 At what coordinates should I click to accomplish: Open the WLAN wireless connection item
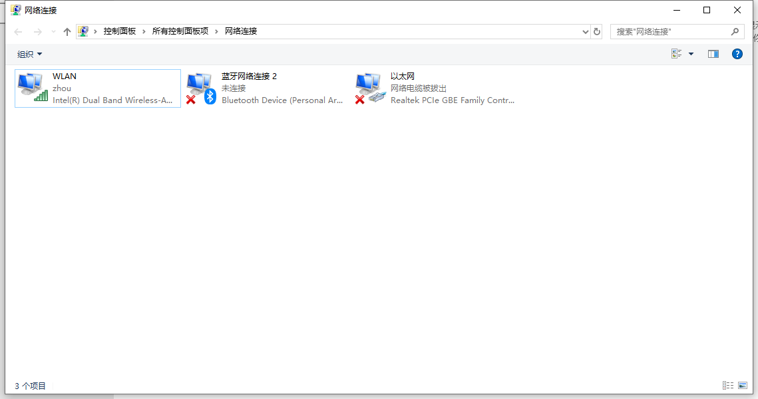tap(97, 88)
